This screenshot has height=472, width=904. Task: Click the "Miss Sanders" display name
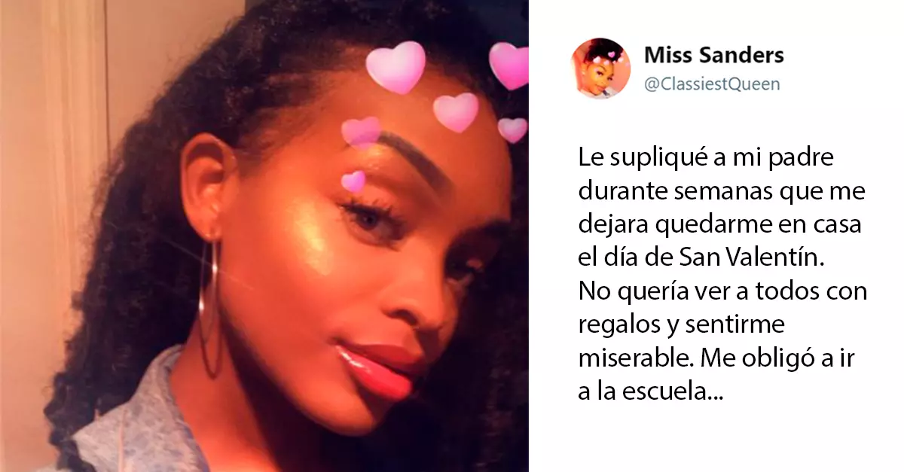(x=714, y=55)
